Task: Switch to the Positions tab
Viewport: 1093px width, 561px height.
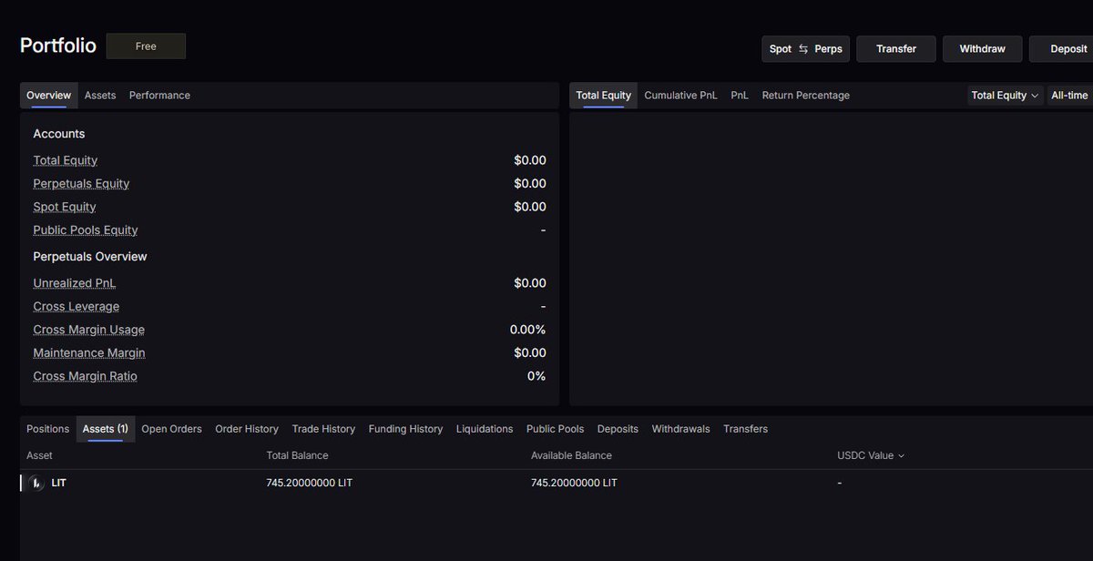Action: [47, 428]
